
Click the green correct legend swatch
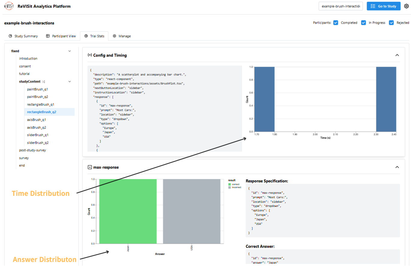tap(229, 184)
